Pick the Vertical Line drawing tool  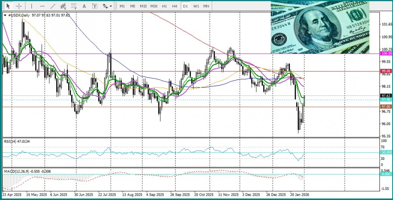tap(31, 6)
